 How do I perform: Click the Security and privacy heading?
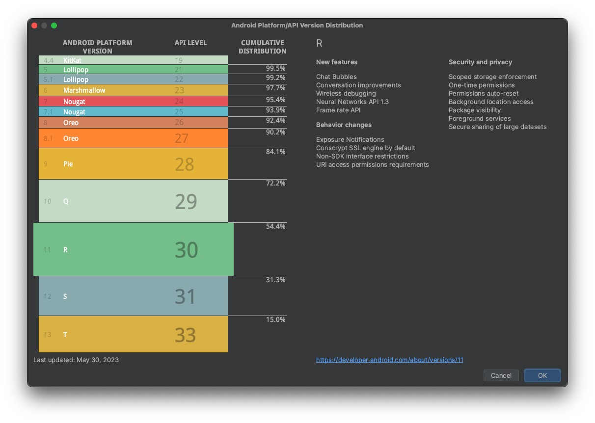[480, 62]
